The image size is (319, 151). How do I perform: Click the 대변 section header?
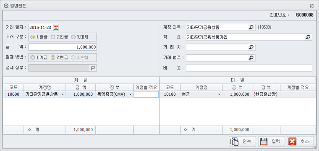(x=238, y=80)
